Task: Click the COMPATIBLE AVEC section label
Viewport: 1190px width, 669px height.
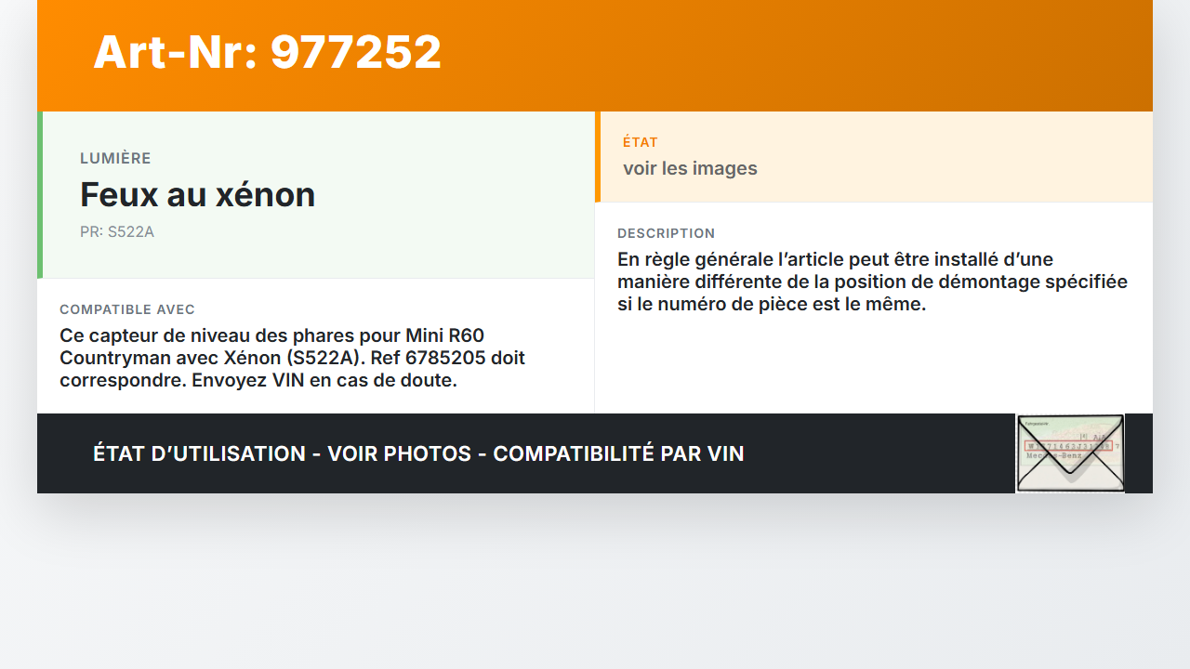Action: tap(127, 309)
